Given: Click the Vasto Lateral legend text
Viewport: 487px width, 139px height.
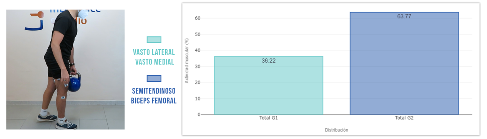Looking at the screenshot, I should 154,52.
